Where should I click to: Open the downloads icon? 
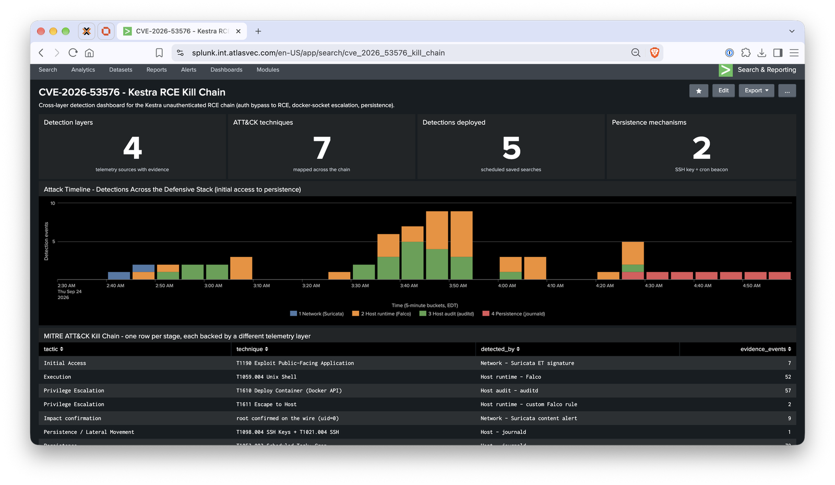[x=762, y=53]
